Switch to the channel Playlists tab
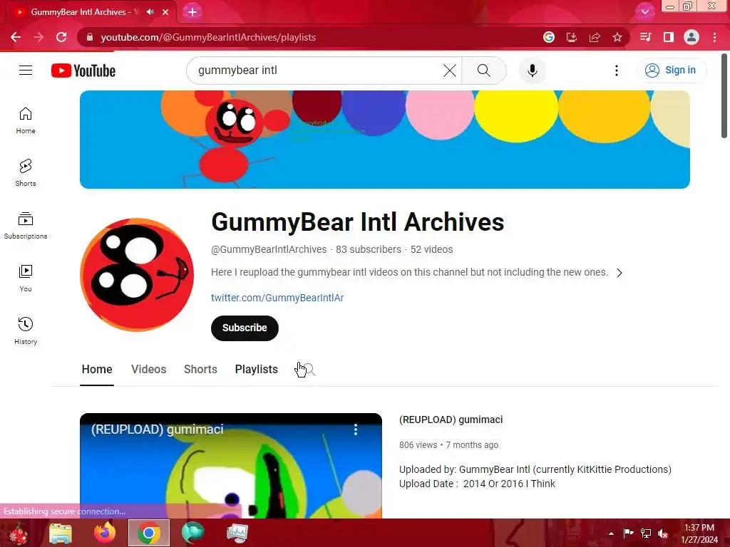The height and width of the screenshot is (547, 730). [x=256, y=370]
